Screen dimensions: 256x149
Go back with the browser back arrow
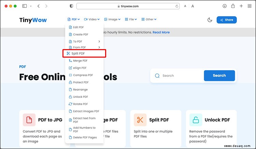[x=39, y=6]
